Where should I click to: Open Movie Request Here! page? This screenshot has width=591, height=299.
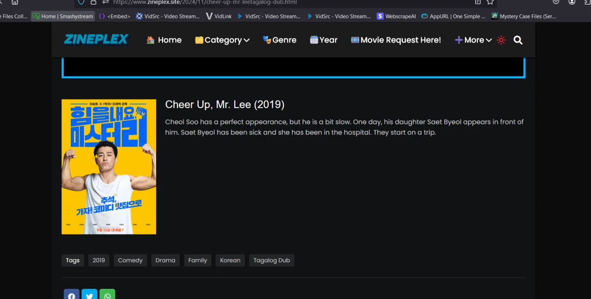pyautogui.click(x=396, y=40)
